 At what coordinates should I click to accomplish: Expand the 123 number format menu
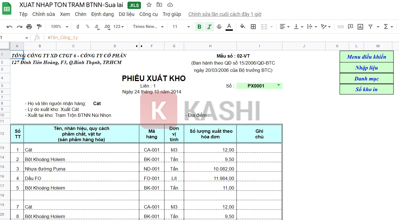tap(118, 27)
